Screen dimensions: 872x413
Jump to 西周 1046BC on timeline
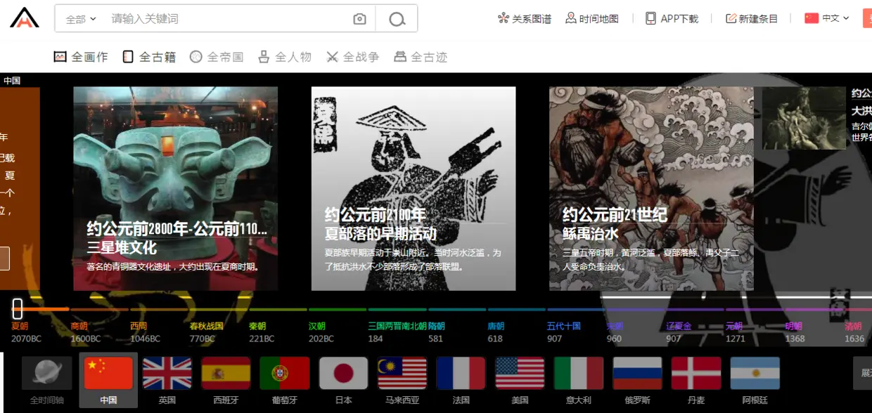[145, 332]
